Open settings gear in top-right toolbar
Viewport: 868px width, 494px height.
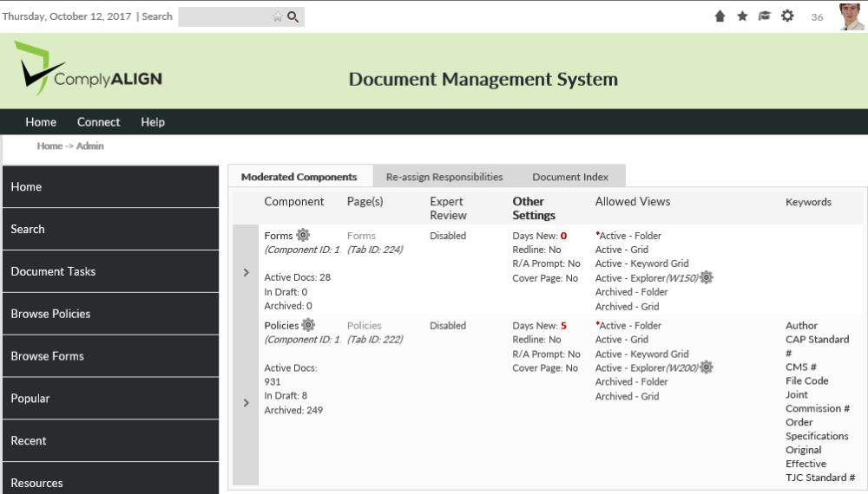(x=787, y=16)
